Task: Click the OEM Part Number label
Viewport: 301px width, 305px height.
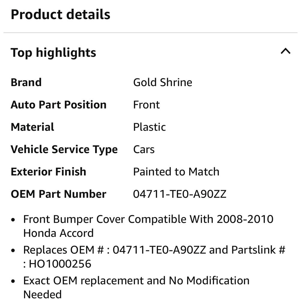Action: tap(58, 194)
